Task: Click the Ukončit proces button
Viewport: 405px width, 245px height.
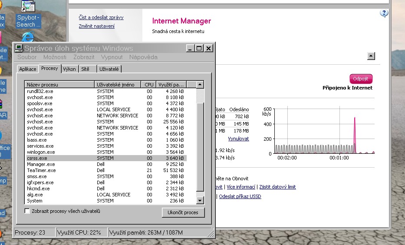Action: click(x=183, y=212)
